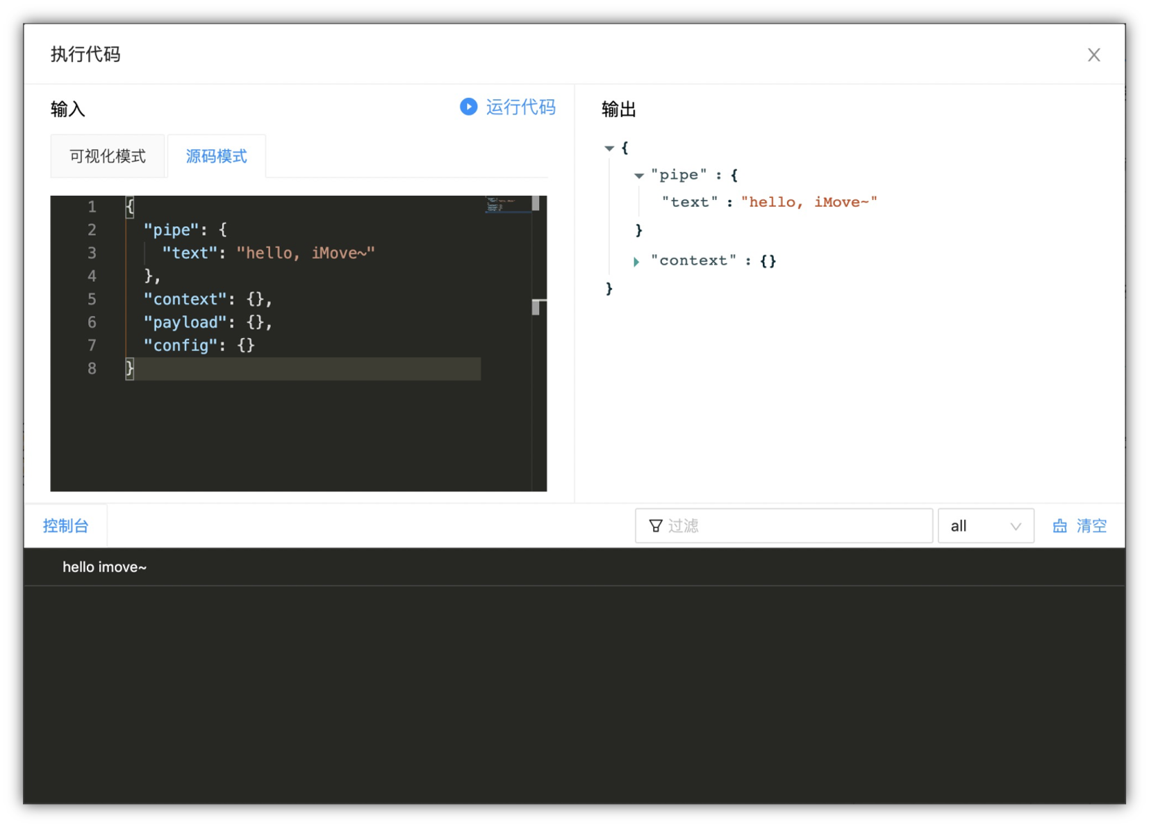Expand the "context" node in output
Image resolution: width=1149 pixels, height=827 pixels.
[x=636, y=262]
